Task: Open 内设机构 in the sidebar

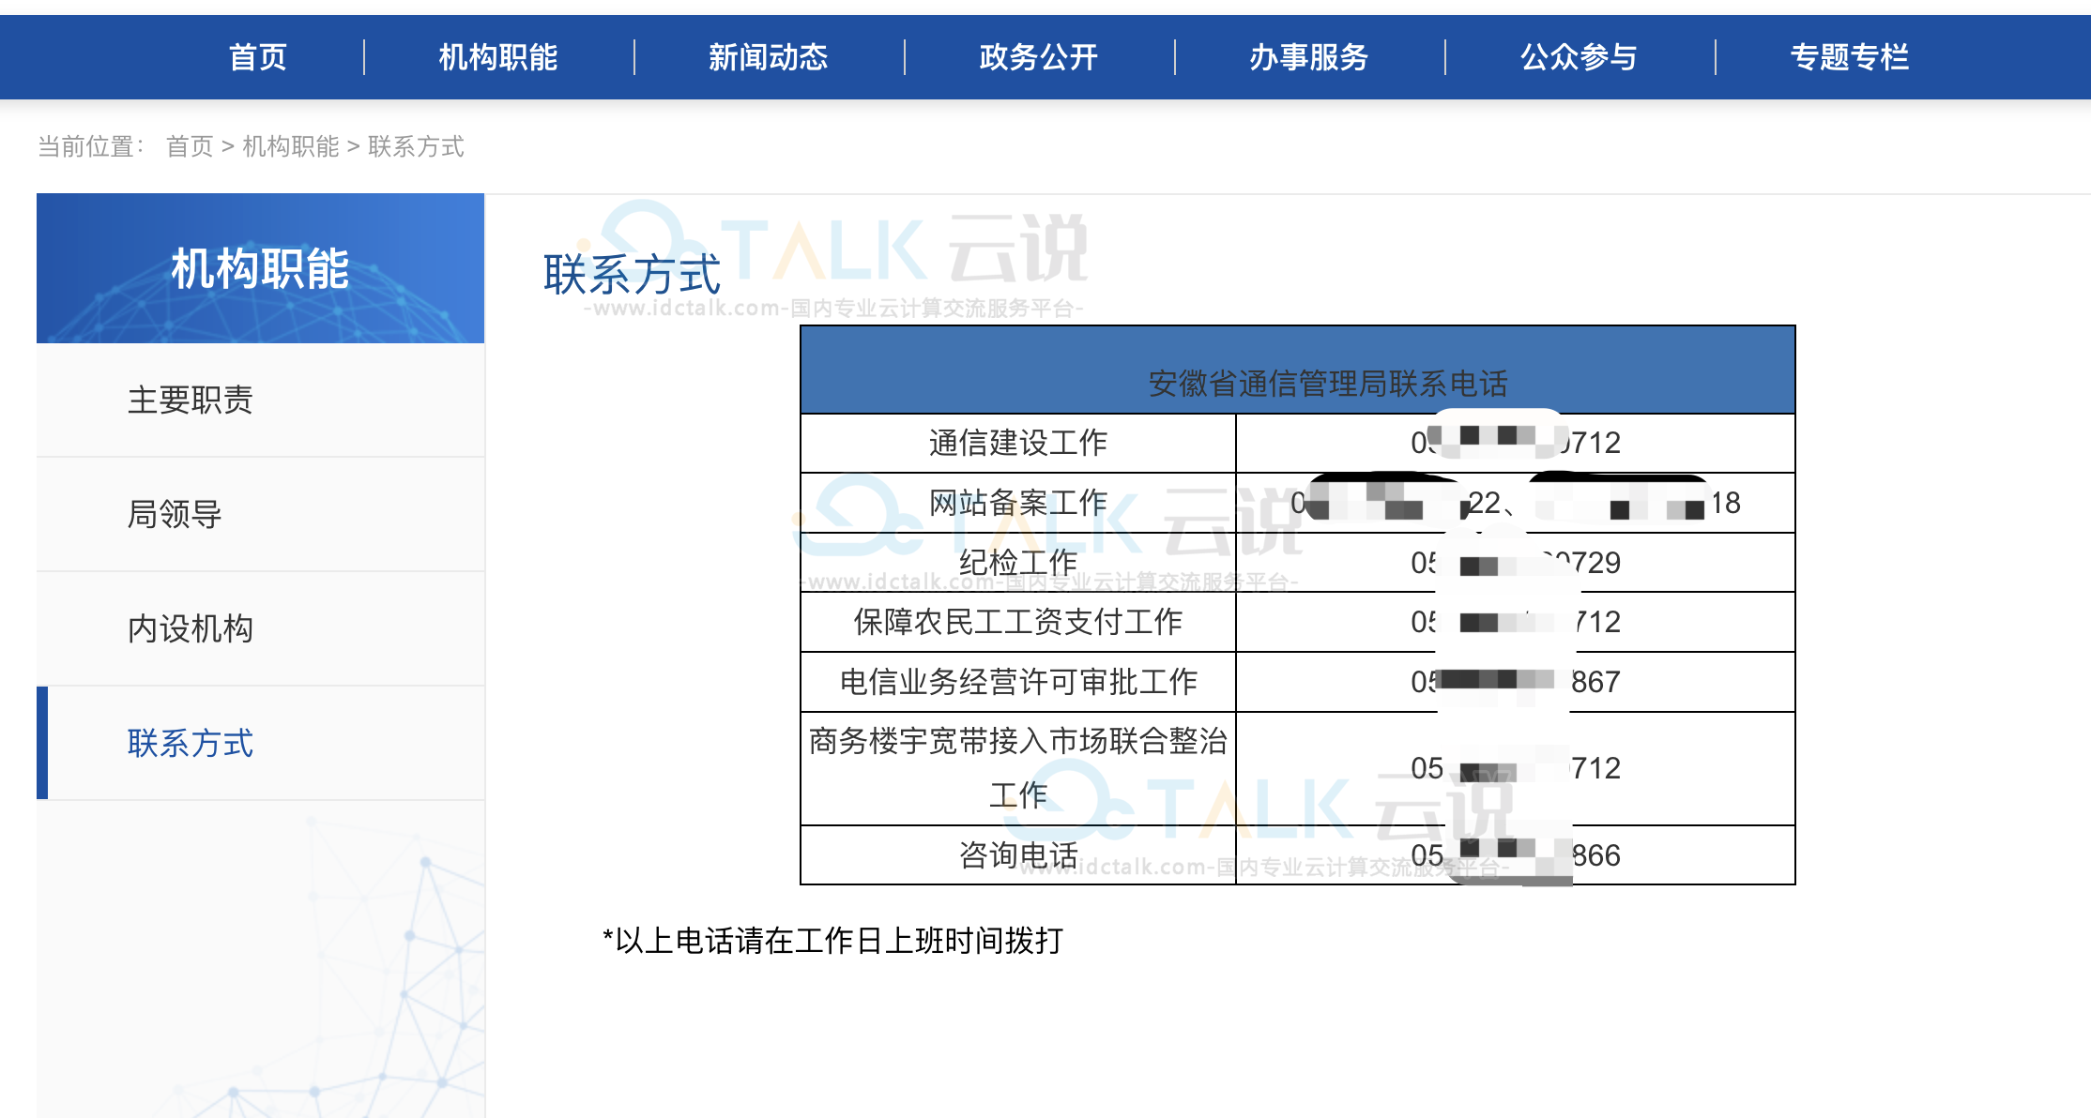Action: coord(261,628)
